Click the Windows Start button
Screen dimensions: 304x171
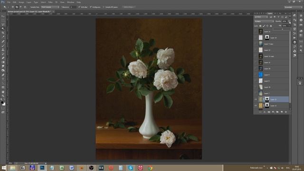click(4, 168)
